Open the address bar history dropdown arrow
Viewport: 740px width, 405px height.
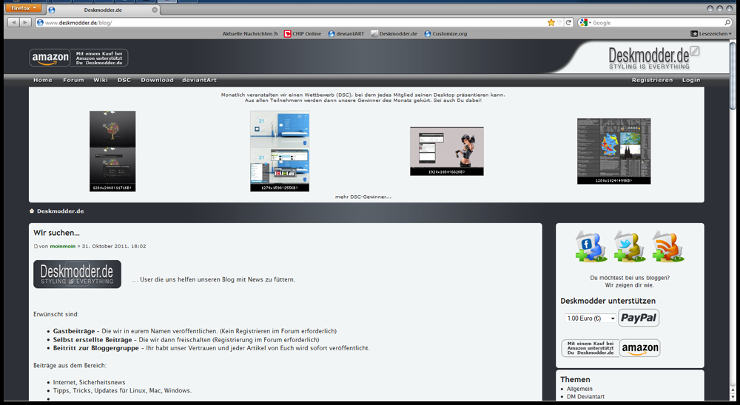pyautogui.click(x=559, y=23)
